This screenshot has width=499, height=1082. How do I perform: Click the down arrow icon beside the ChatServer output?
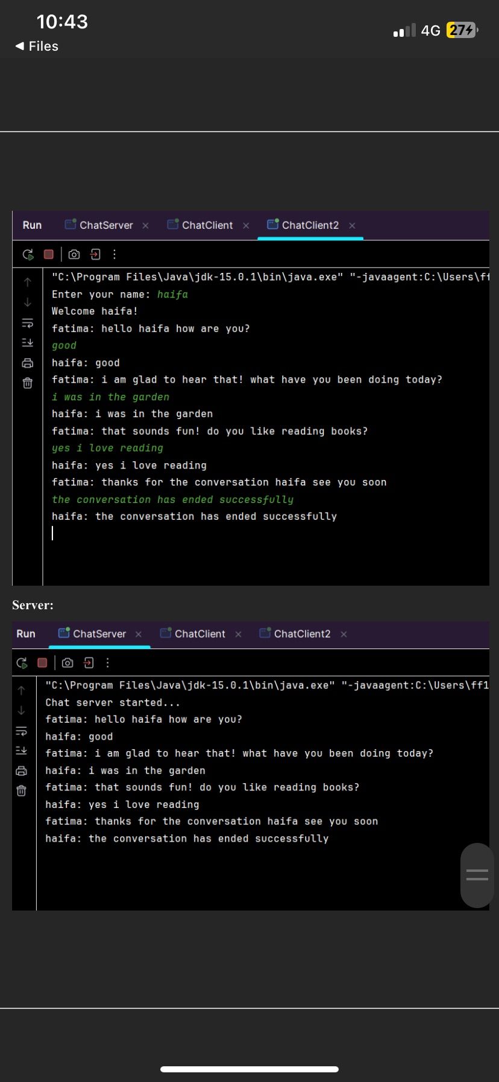click(x=21, y=711)
